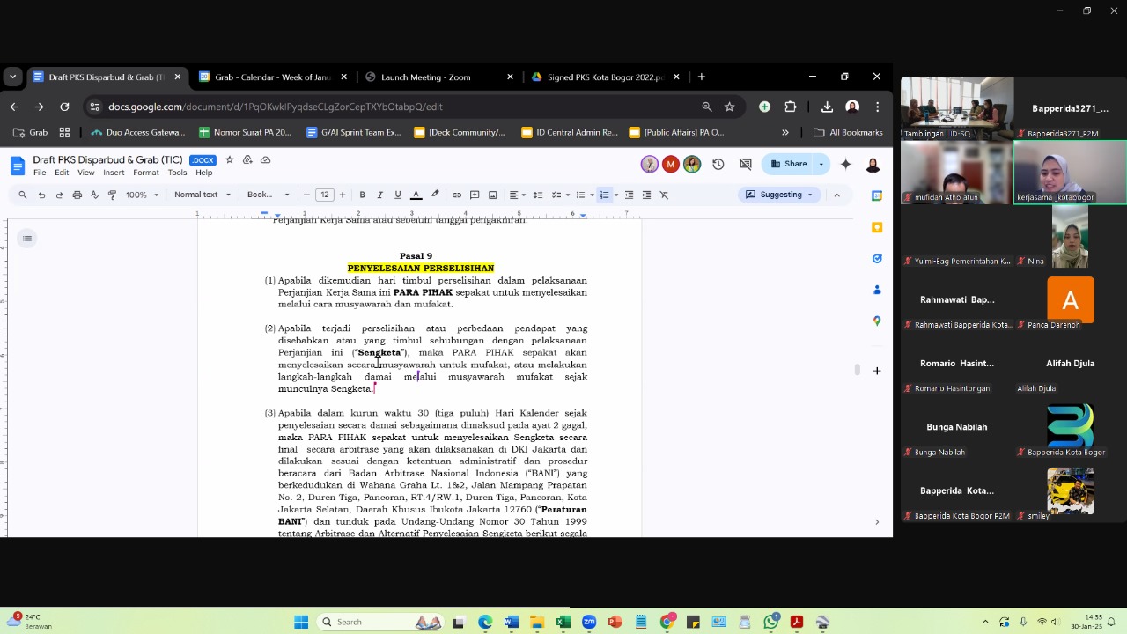1127x634 pixels.
Task: Toggle spelling and grammar check icon
Action: pos(94,195)
